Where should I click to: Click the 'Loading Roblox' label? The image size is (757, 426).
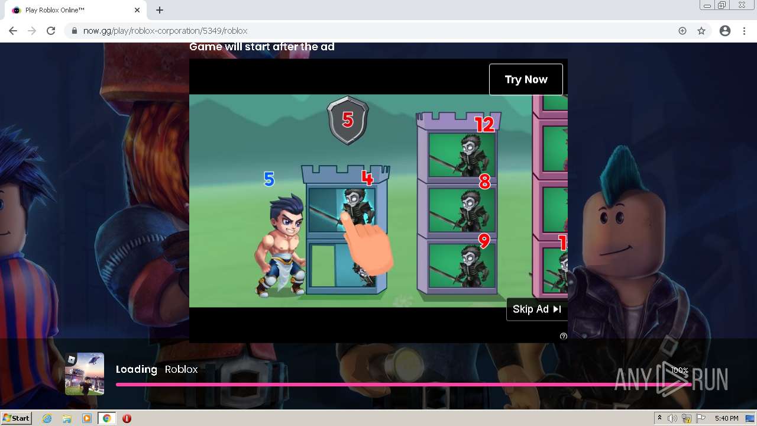tap(157, 369)
